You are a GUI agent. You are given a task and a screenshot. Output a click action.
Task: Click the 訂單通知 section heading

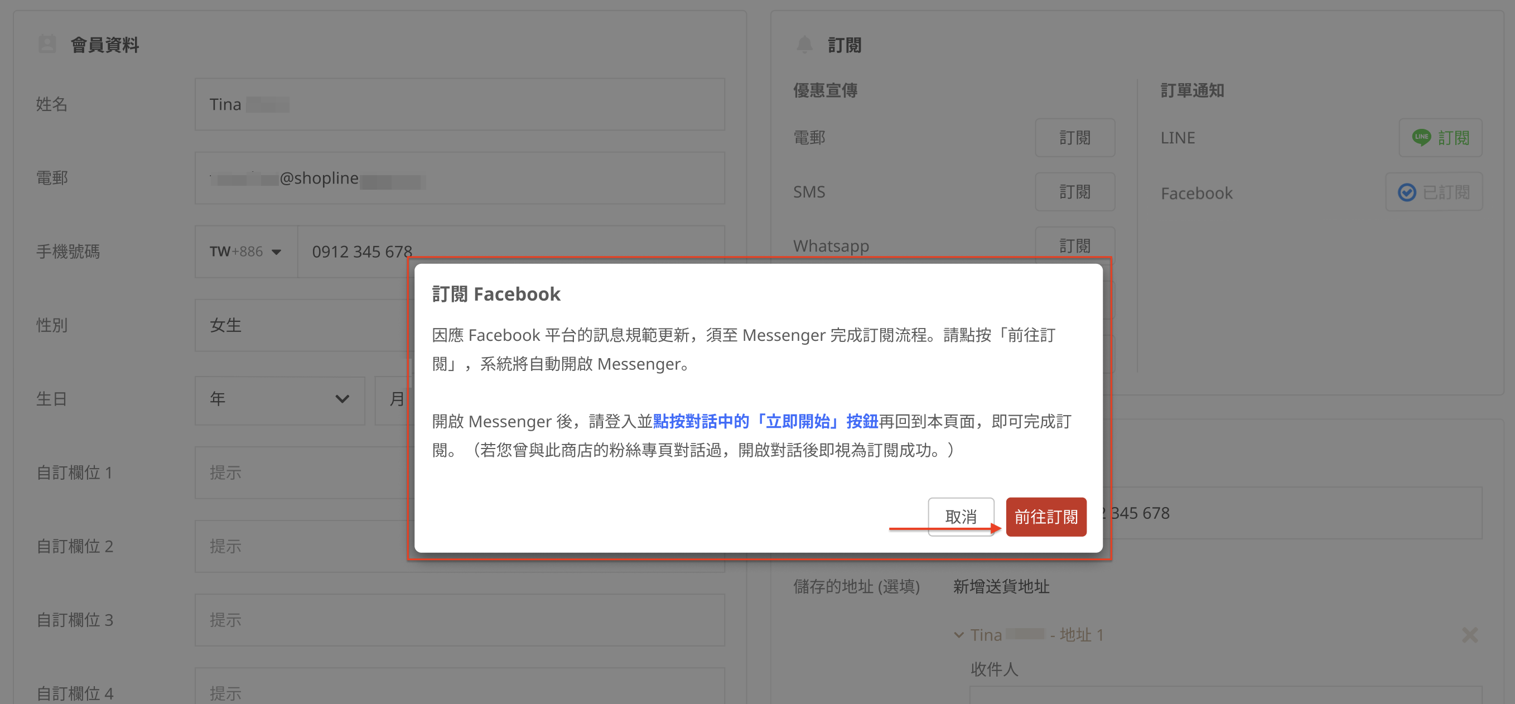click(1193, 90)
